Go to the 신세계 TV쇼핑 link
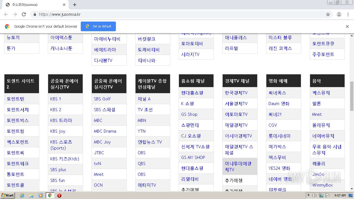Viewport: 354px width, 199px height. click(x=196, y=147)
